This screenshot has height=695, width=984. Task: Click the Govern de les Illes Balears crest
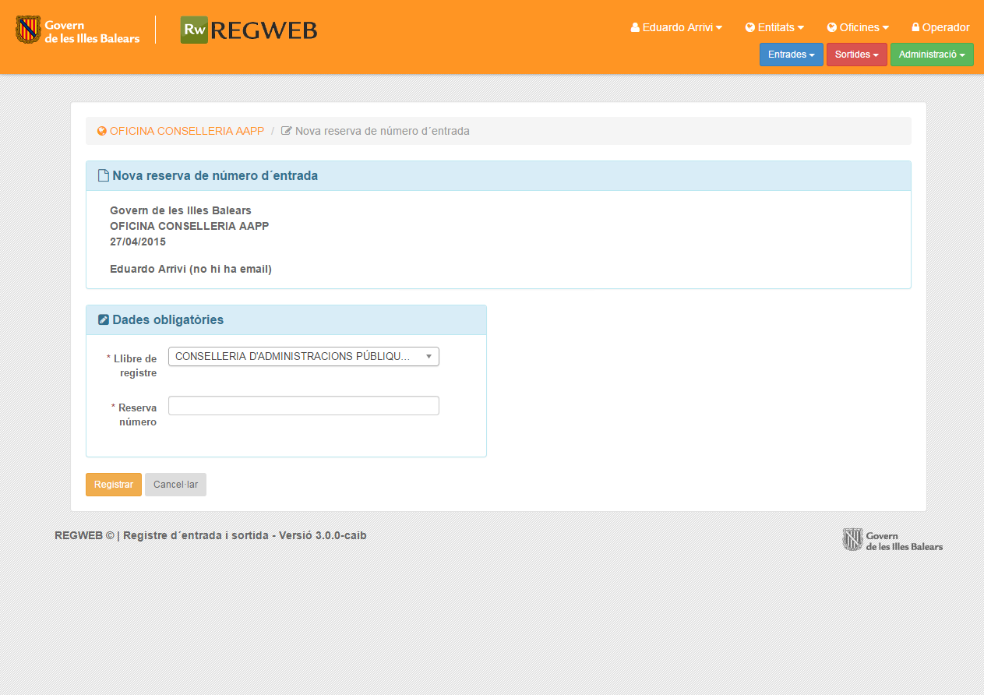point(28,30)
